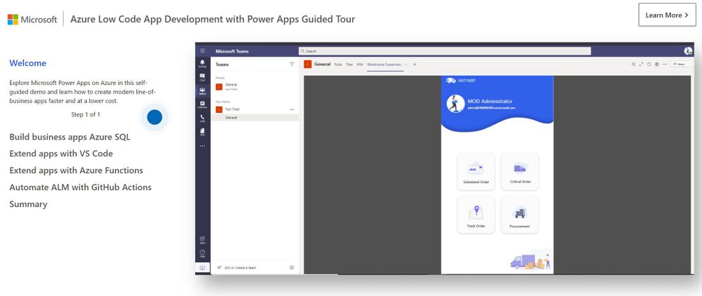The image size is (702, 296).
Task: Open the Activity bell icon in Teams sidebar
Action: click(x=202, y=64)
